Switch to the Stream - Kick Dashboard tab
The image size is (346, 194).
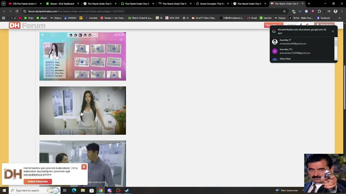click(x=62, y=4)
